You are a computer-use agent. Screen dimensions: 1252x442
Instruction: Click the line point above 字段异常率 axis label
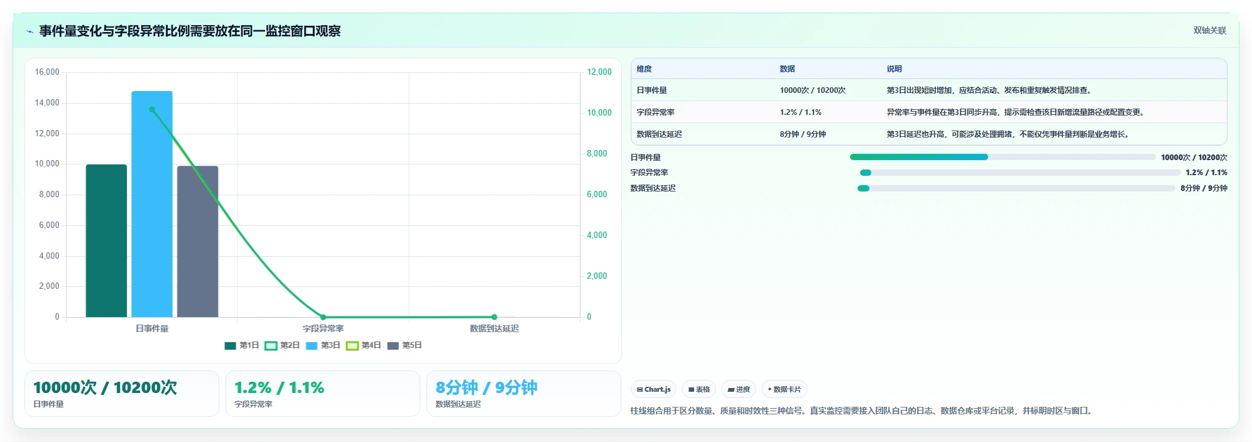point(323,317)
